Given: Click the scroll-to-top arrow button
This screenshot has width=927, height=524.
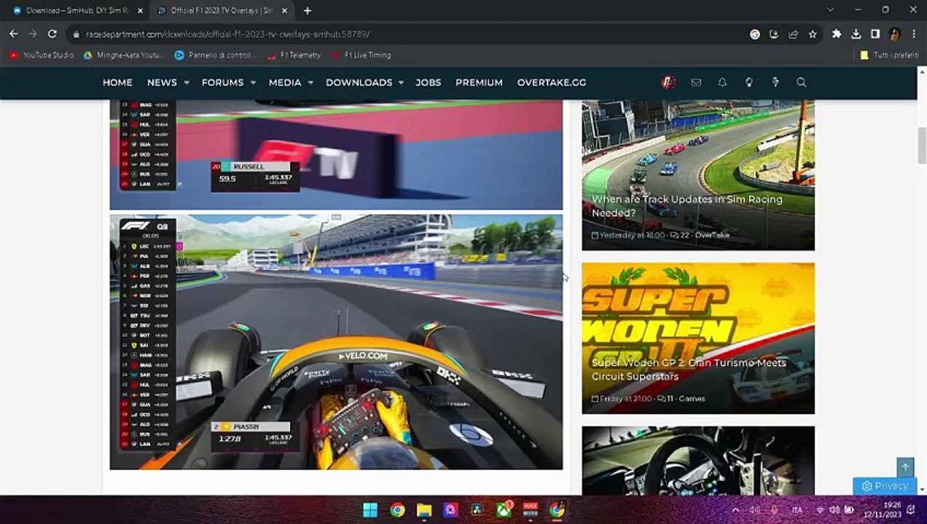Looking at the screenshot, I should coord(905,467).
